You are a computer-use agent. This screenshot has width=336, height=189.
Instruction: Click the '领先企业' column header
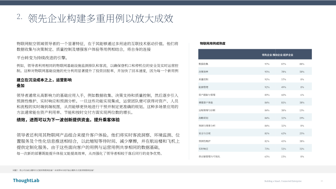[x=267, y=55]
